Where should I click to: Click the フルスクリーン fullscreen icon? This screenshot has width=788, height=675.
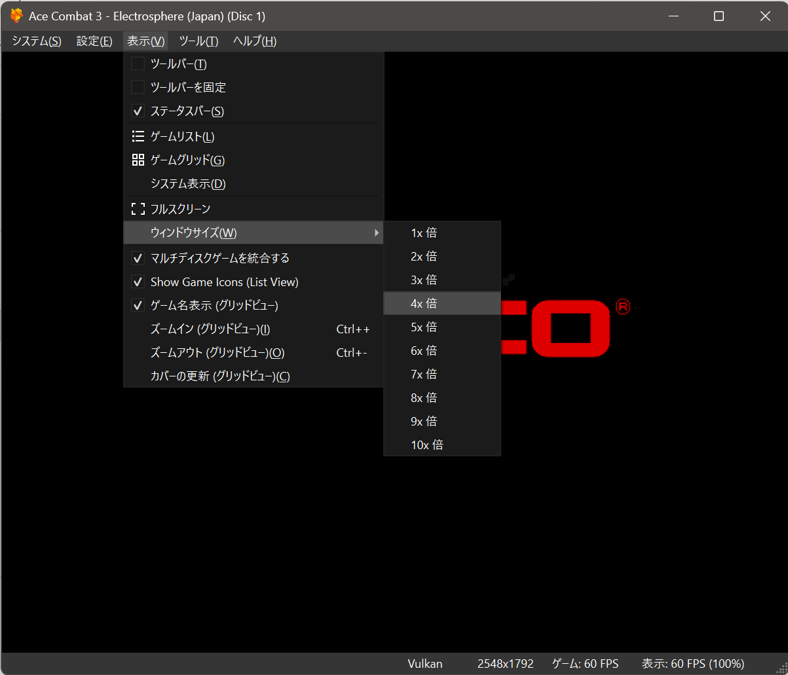click(138, 209)
